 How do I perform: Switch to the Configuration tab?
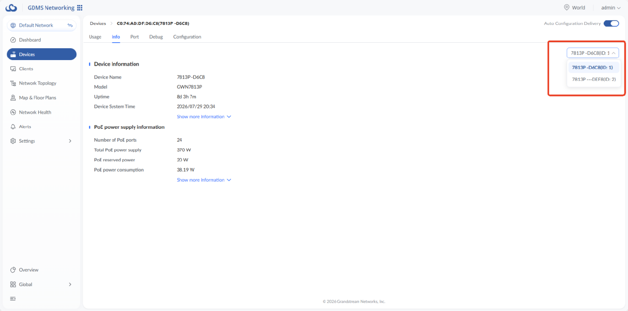pos(187,37)
